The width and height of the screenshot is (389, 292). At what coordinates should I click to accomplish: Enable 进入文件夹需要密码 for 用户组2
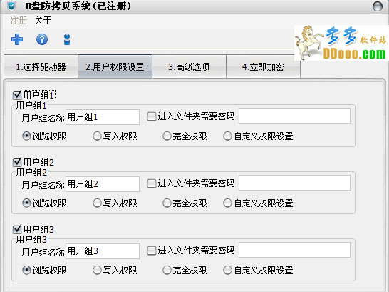pos(151,183)
